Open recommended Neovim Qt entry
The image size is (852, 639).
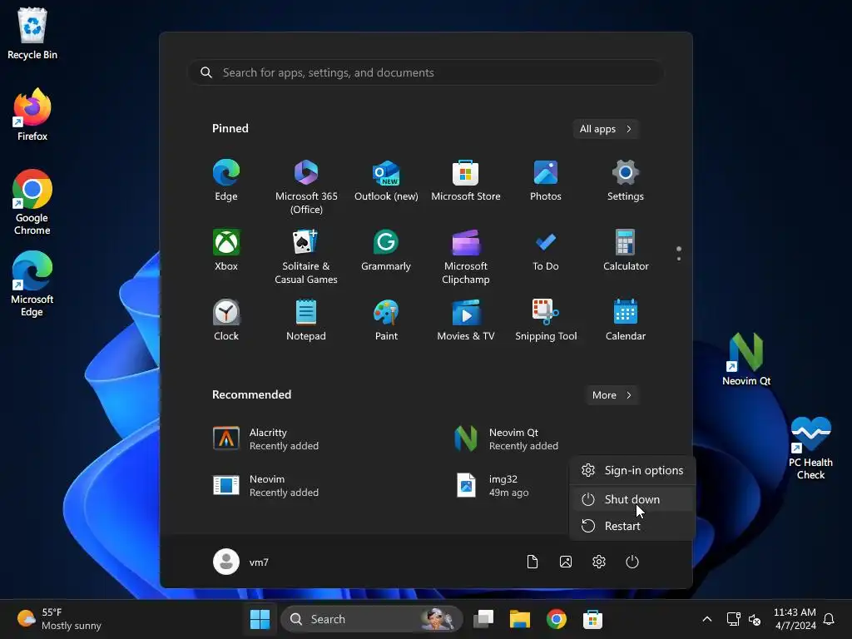point(505,439)
